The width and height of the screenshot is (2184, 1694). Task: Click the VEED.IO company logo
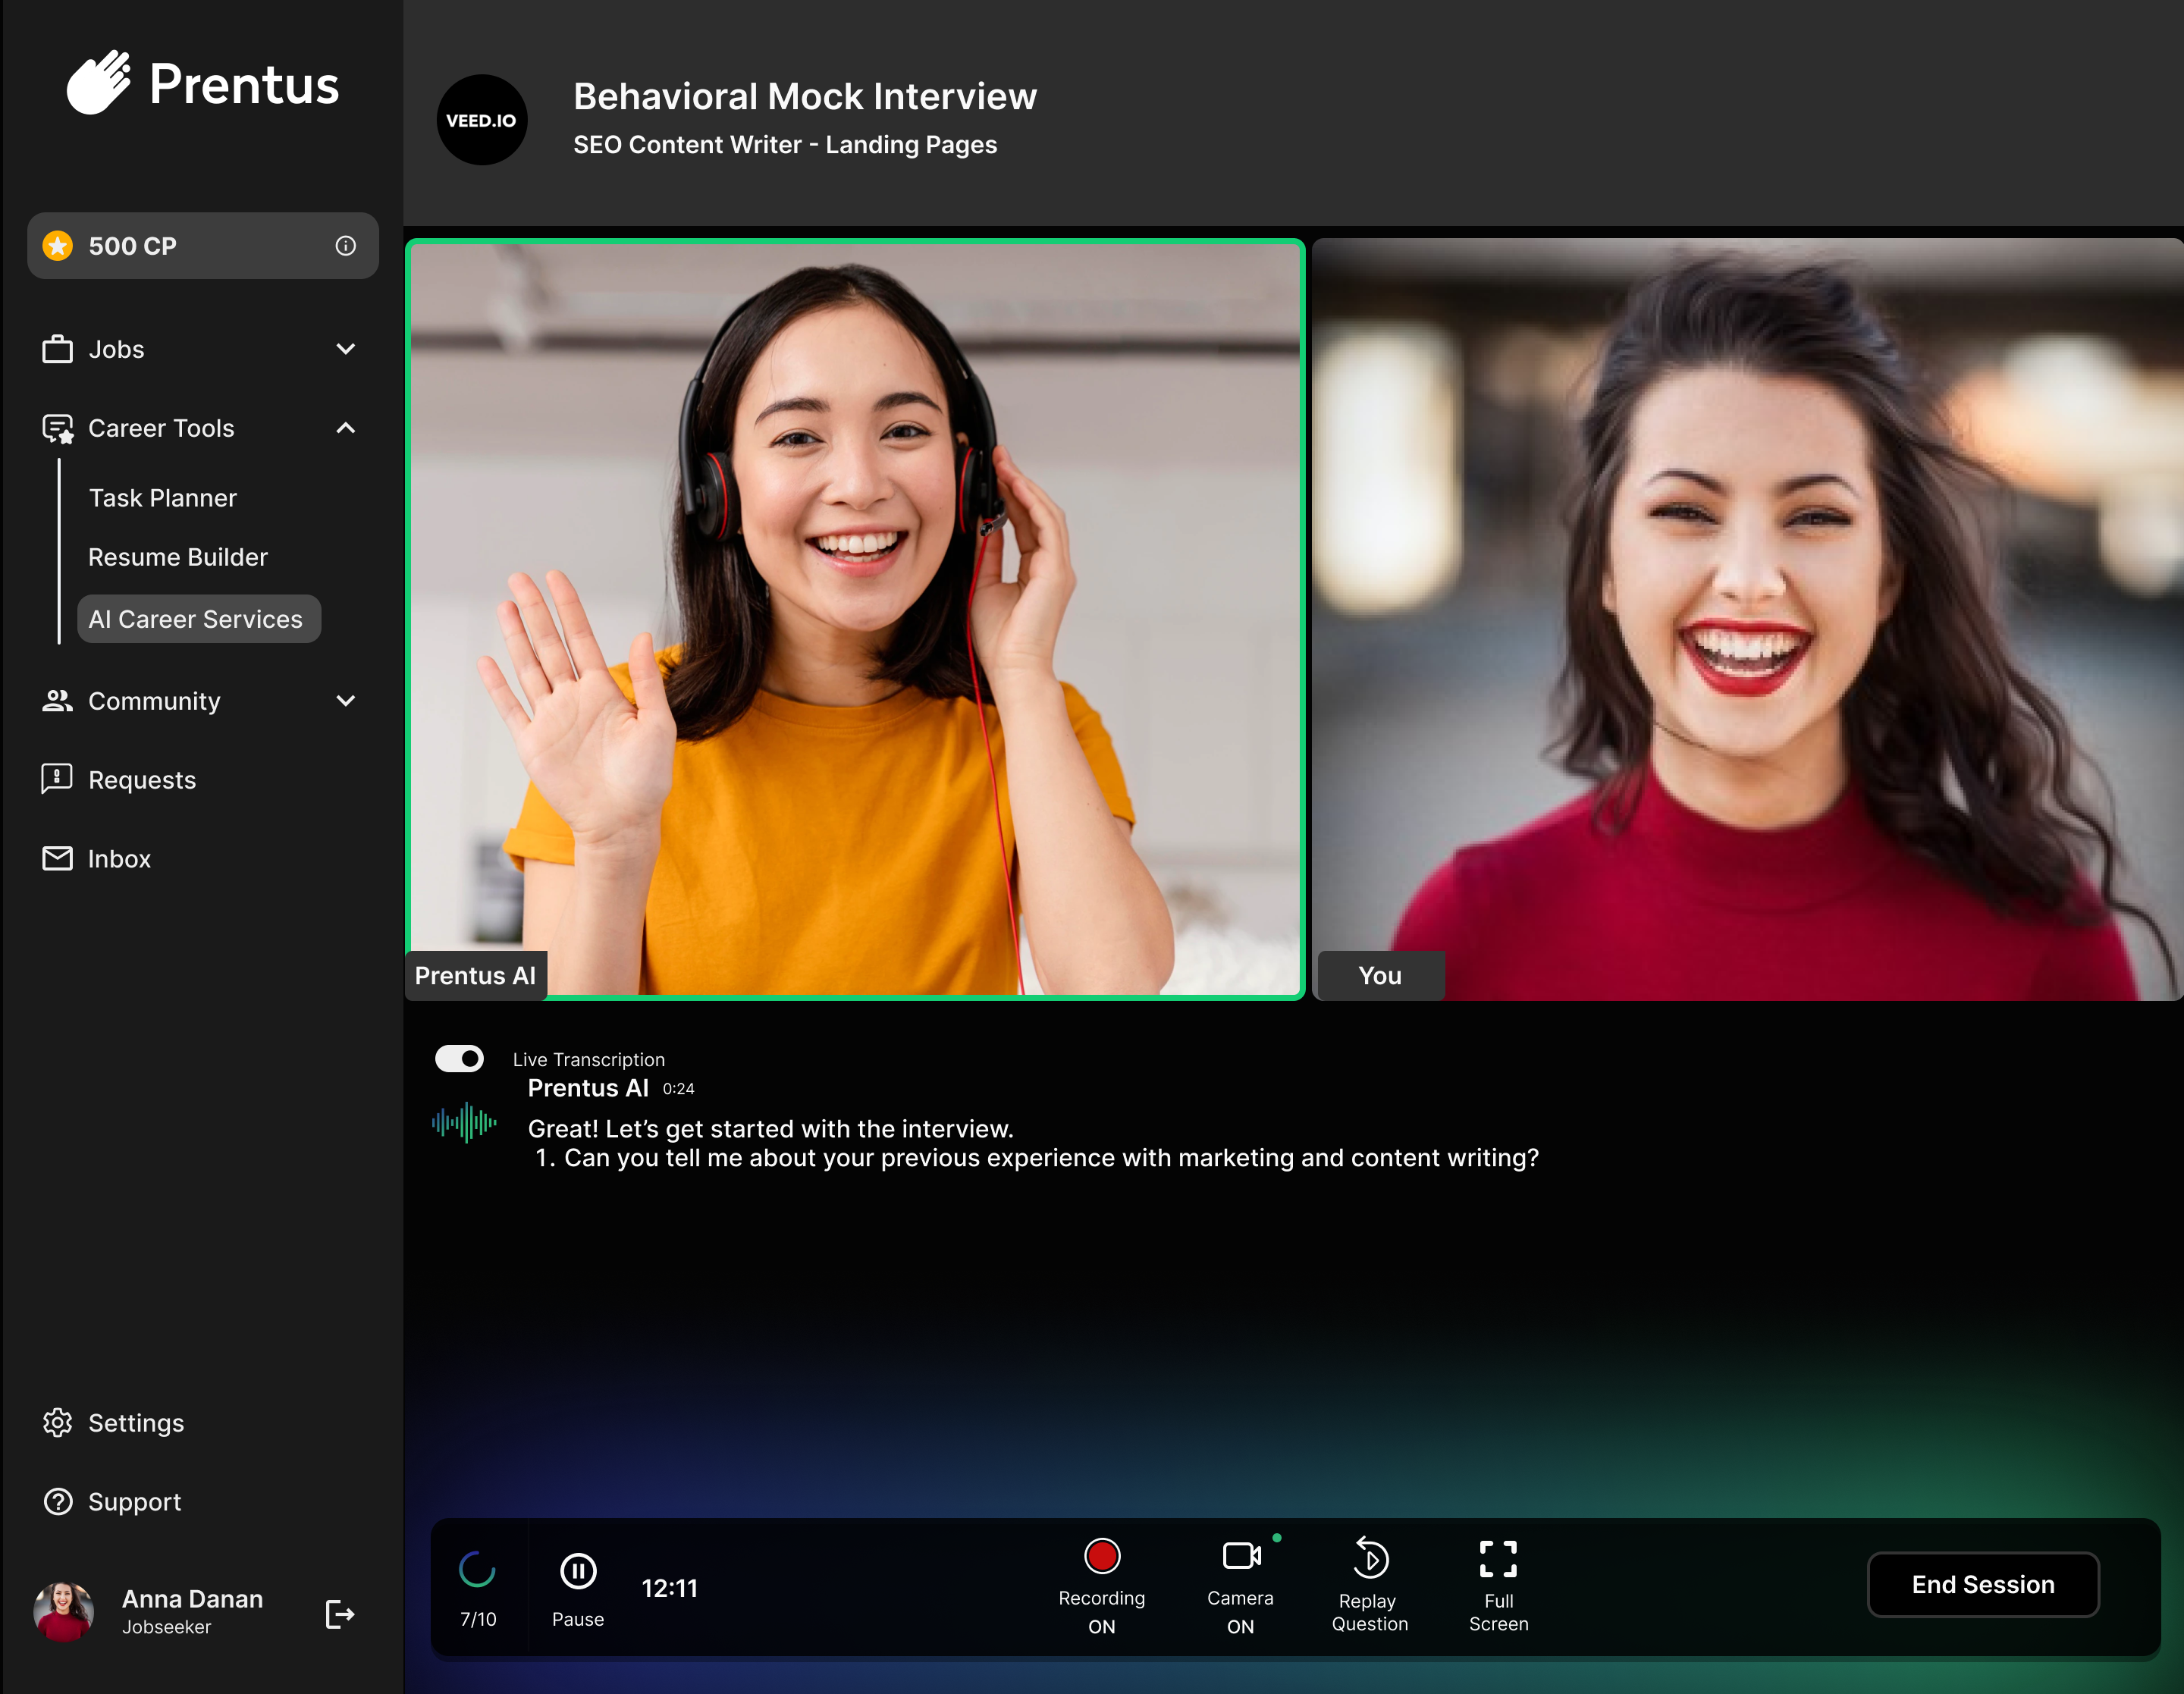(x=482, y=120)
